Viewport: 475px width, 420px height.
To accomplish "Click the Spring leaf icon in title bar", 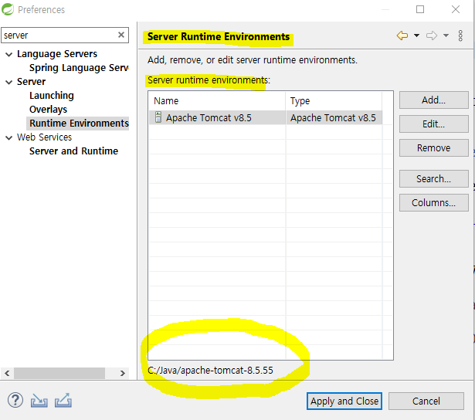I will tap(8, 9).
